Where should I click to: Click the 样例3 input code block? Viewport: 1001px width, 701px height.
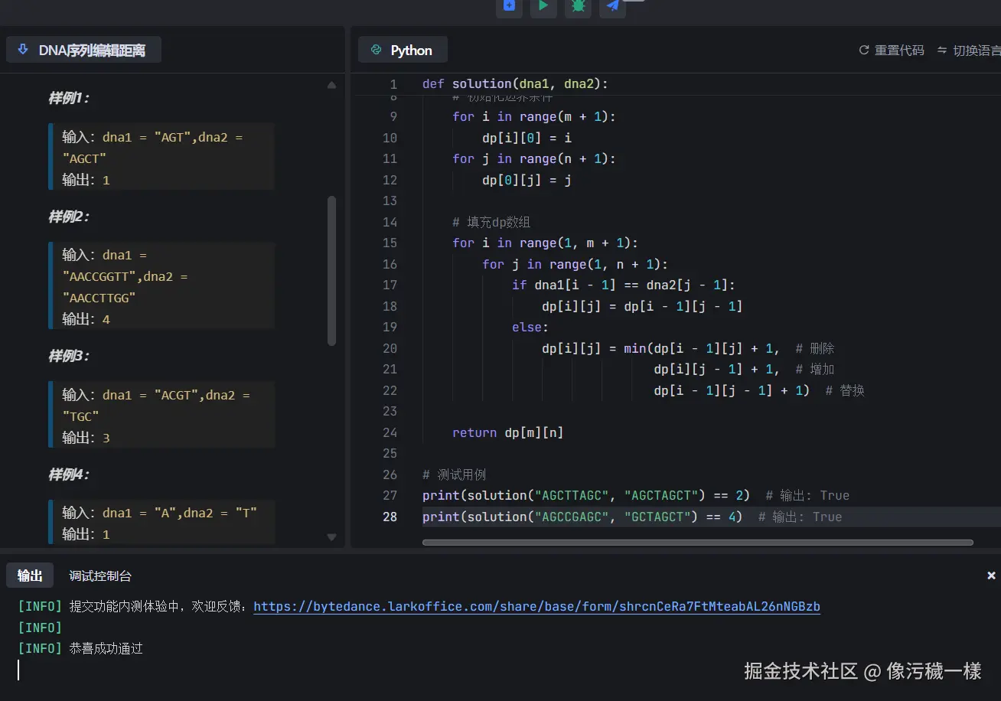[x=161, y=416]
